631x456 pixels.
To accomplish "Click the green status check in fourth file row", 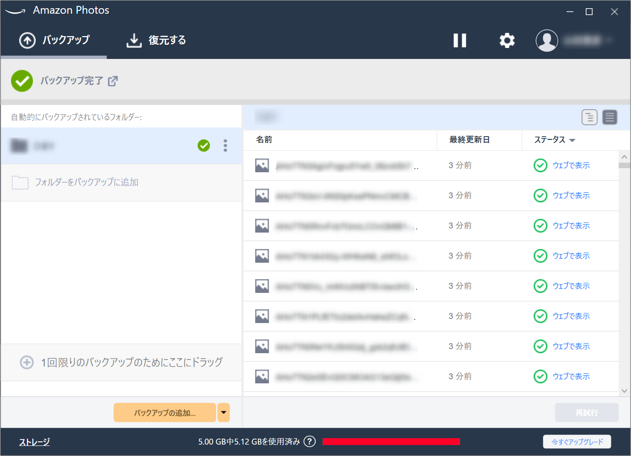I will 540,256.
